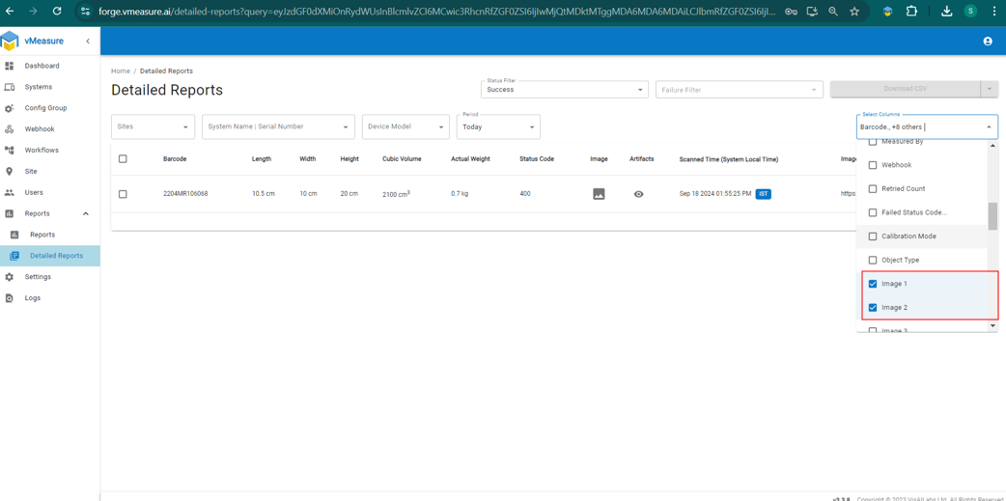Open the Device Model dropdown
The image size is (1006, 501).
(x=405, y=126)
